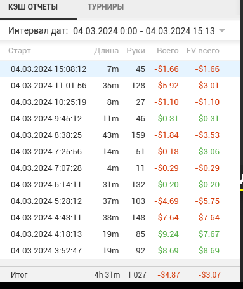
Task: Select the КЭШ ОТЧЕТЫ tab
Action: (x=33, y=7)
